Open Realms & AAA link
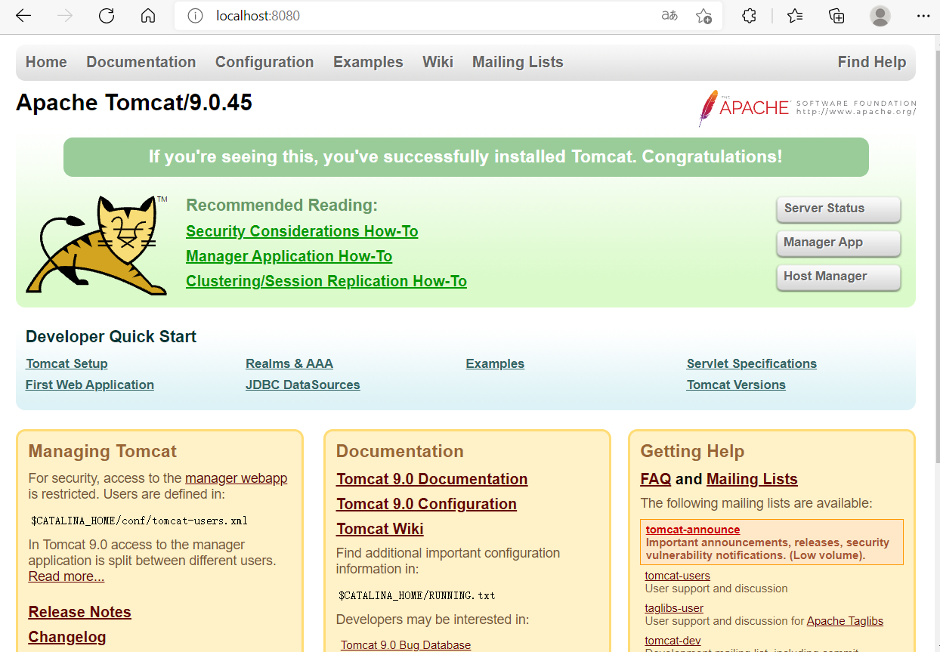This screenshot has height=652, width=940. (289, 364)
